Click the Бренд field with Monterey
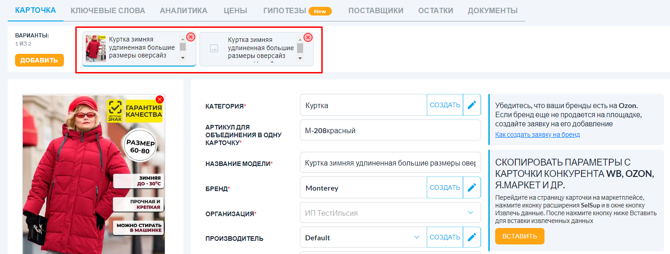The image size is (670, 254). click(363, 187)
